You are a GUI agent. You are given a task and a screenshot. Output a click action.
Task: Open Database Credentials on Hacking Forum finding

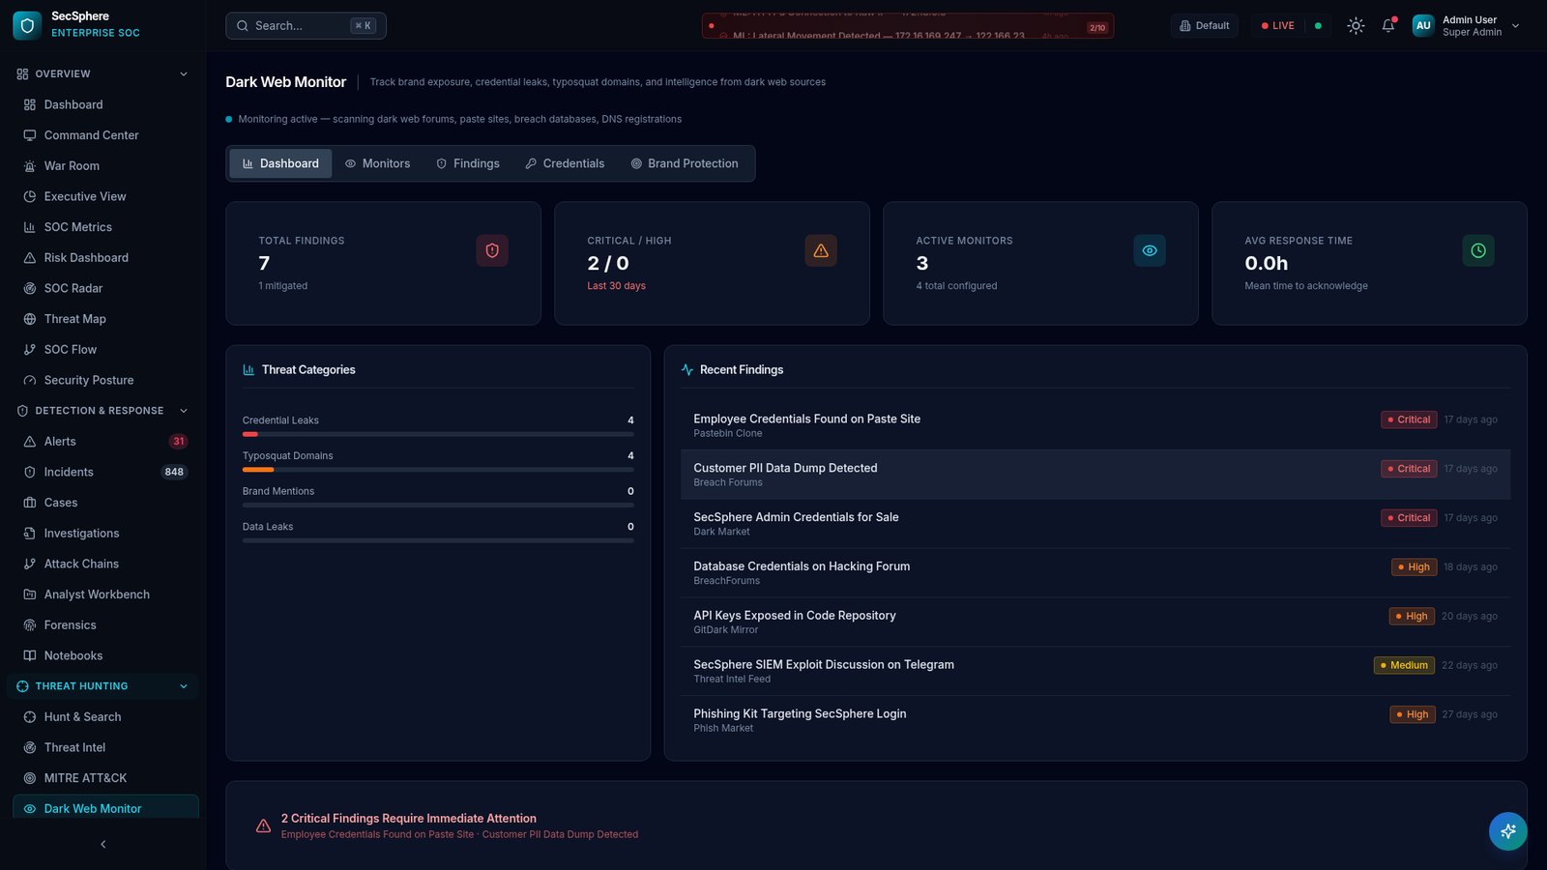1095,573
